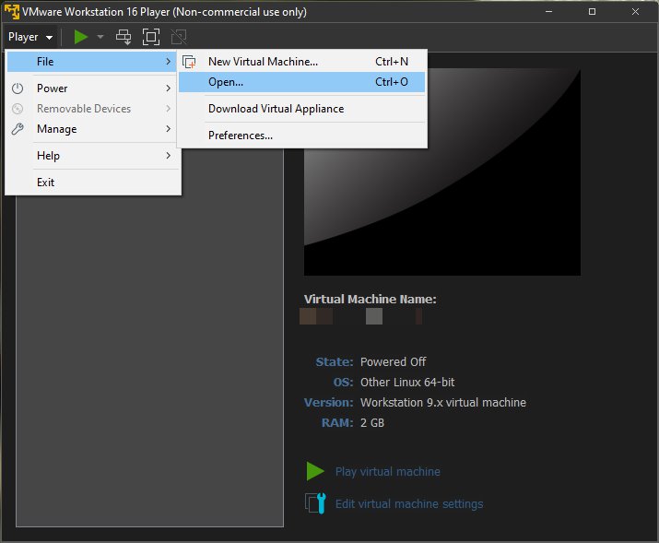Screen dimensions: 659x543
Task: Open the Player dropdown menu
Action: 29,37
